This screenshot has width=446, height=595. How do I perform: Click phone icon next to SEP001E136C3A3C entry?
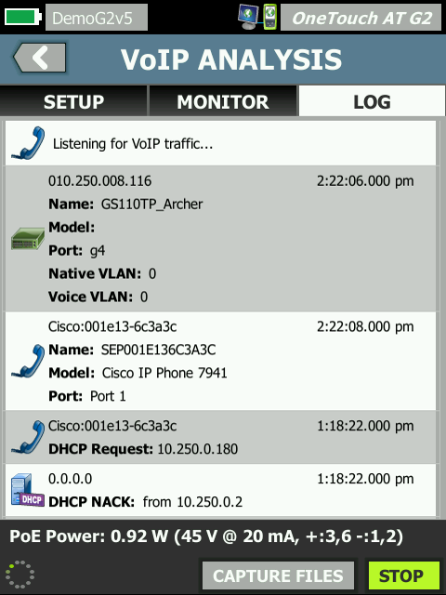[x=28, y=361]
